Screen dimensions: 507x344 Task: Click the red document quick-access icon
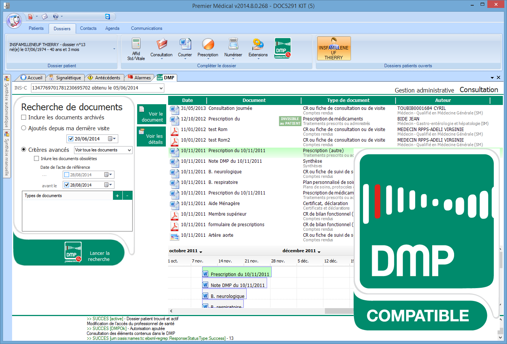31,17
